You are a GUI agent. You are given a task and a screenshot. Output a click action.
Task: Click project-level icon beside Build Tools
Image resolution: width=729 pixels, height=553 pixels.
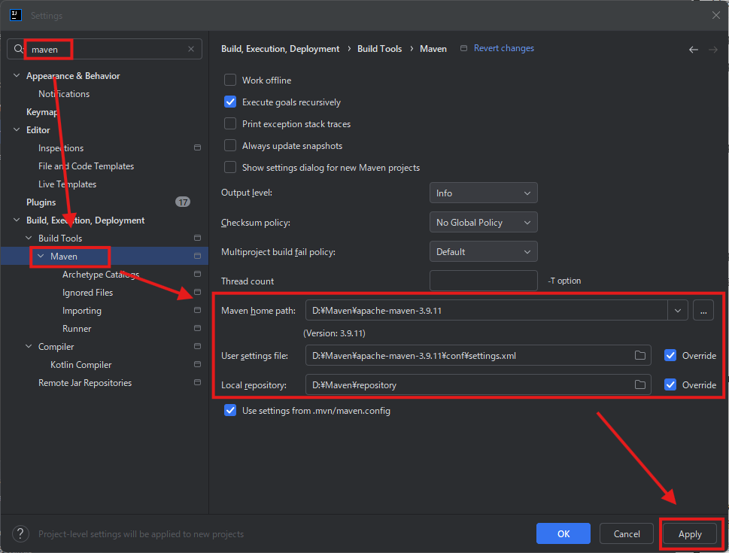pos(197,238)
